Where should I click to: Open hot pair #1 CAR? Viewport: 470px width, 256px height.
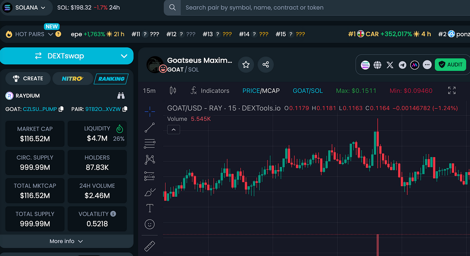[x=389, y=34]
